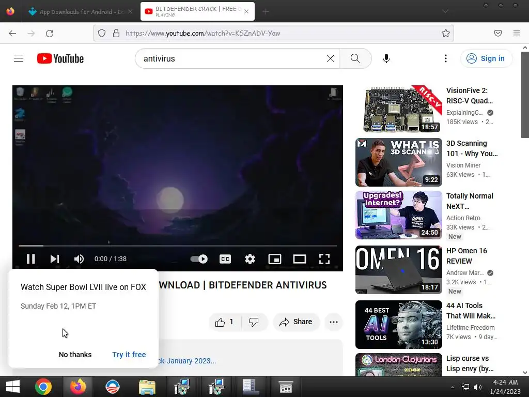This screenshot has height=397, width=529.
Task: Toggle autoplay switch in player
Action: pyautogui.click(x=199, y=259)
